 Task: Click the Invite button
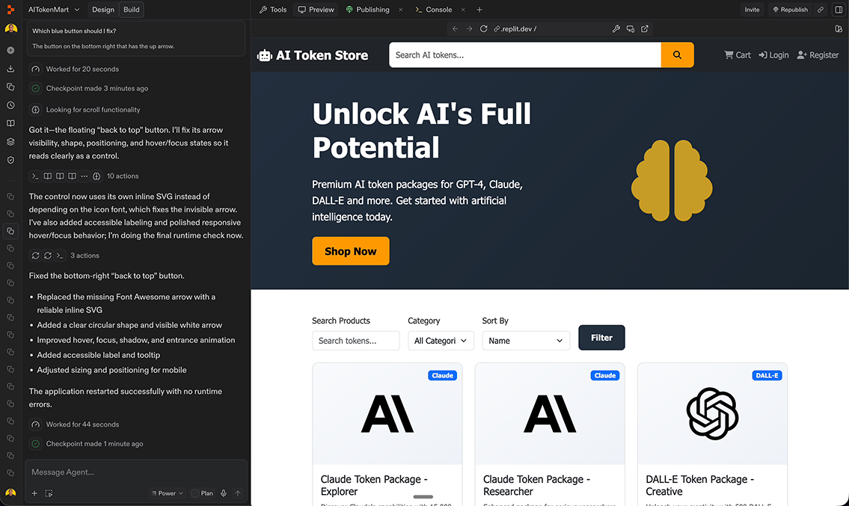(752, 10)
